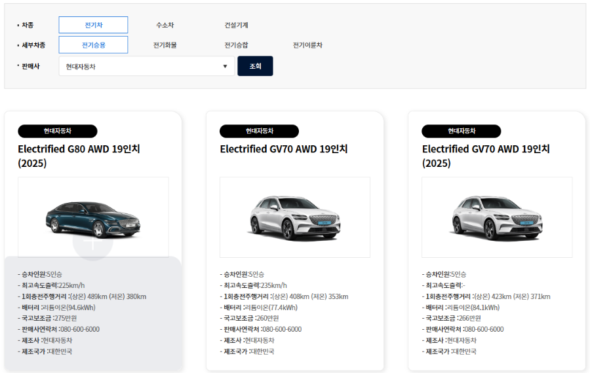Image resolution: width=590 pixels, height=373 pixels.
Task: Select the 전기차 vehicle type option
Action: [x=93, y=25]
